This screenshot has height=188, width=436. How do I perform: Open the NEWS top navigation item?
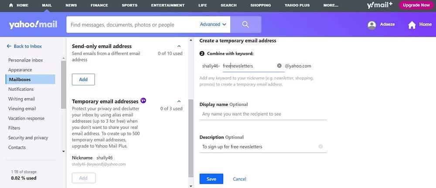tap(71, 5)
